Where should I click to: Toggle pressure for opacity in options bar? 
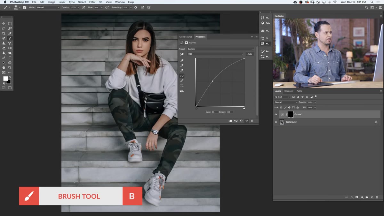(x=84, y=7)
